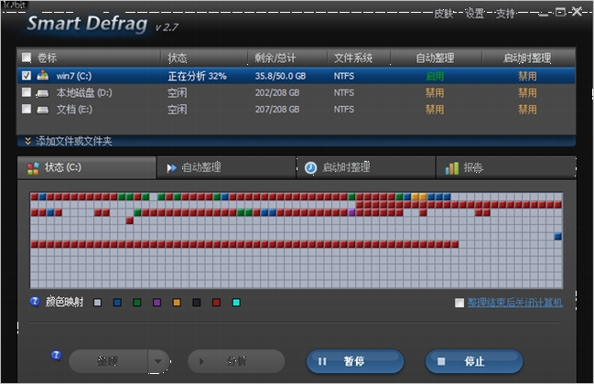
Task: Switch to the 报告 tab
Action: point(506,167)
